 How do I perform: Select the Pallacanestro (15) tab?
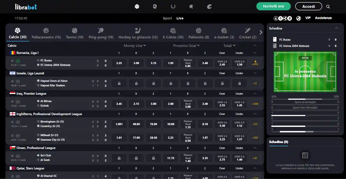coord(46,34)
